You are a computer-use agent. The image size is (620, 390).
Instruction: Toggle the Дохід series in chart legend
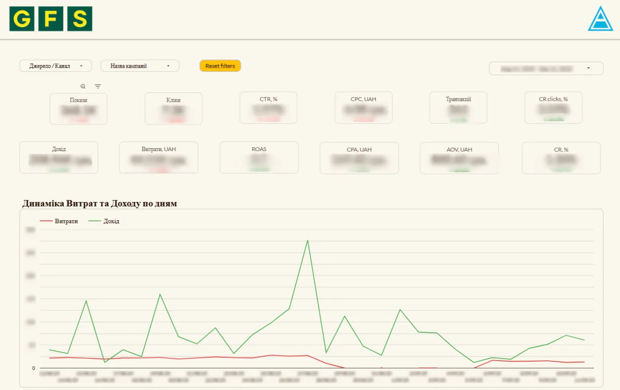tap(104, 221)
